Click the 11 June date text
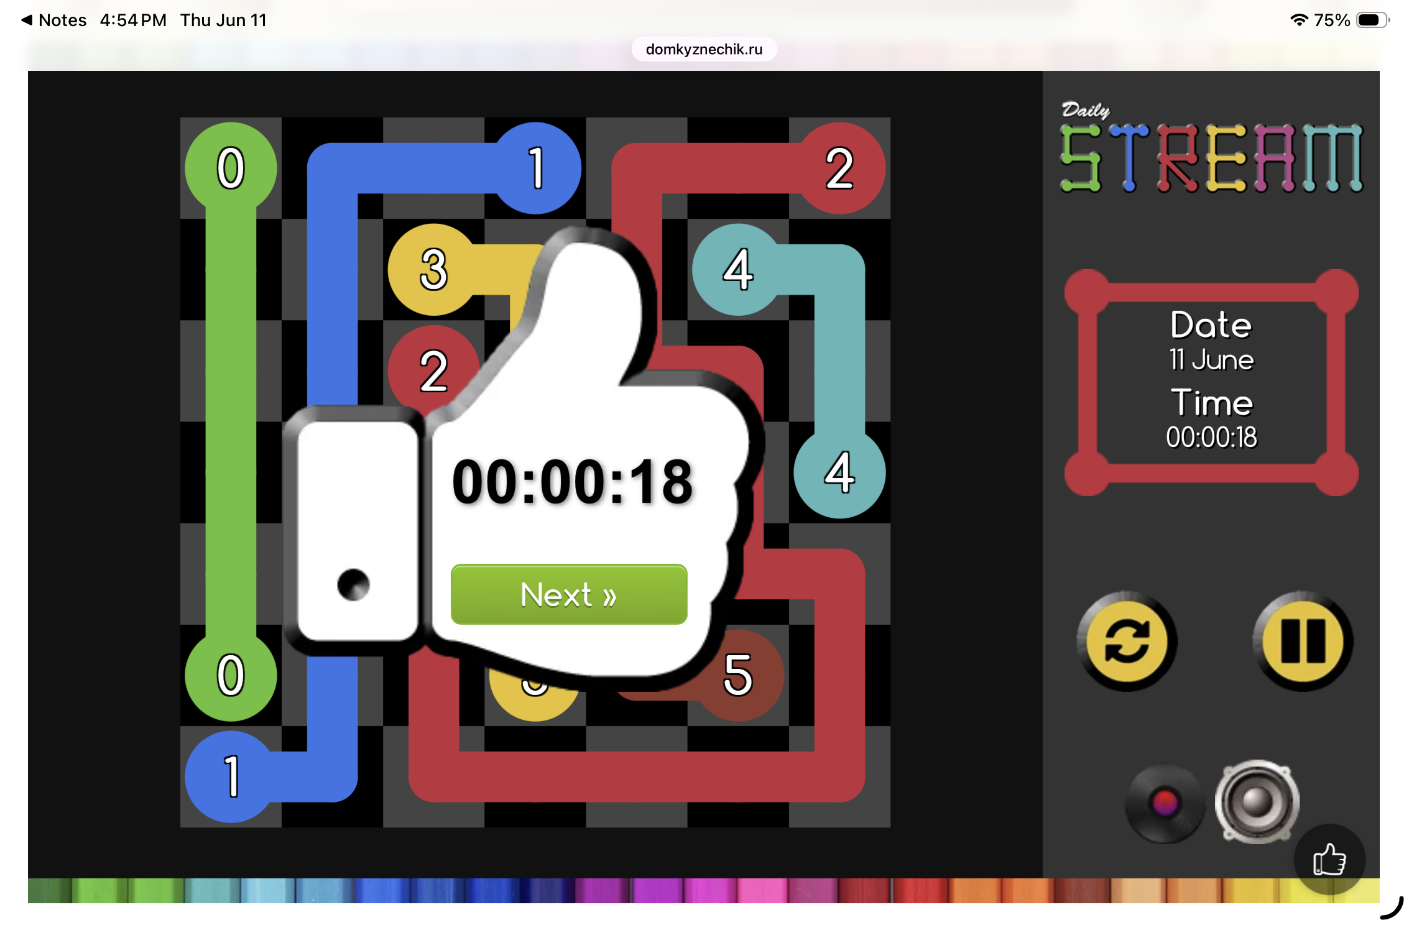This screenshot has height=925, width=1409. (1211, 360)
